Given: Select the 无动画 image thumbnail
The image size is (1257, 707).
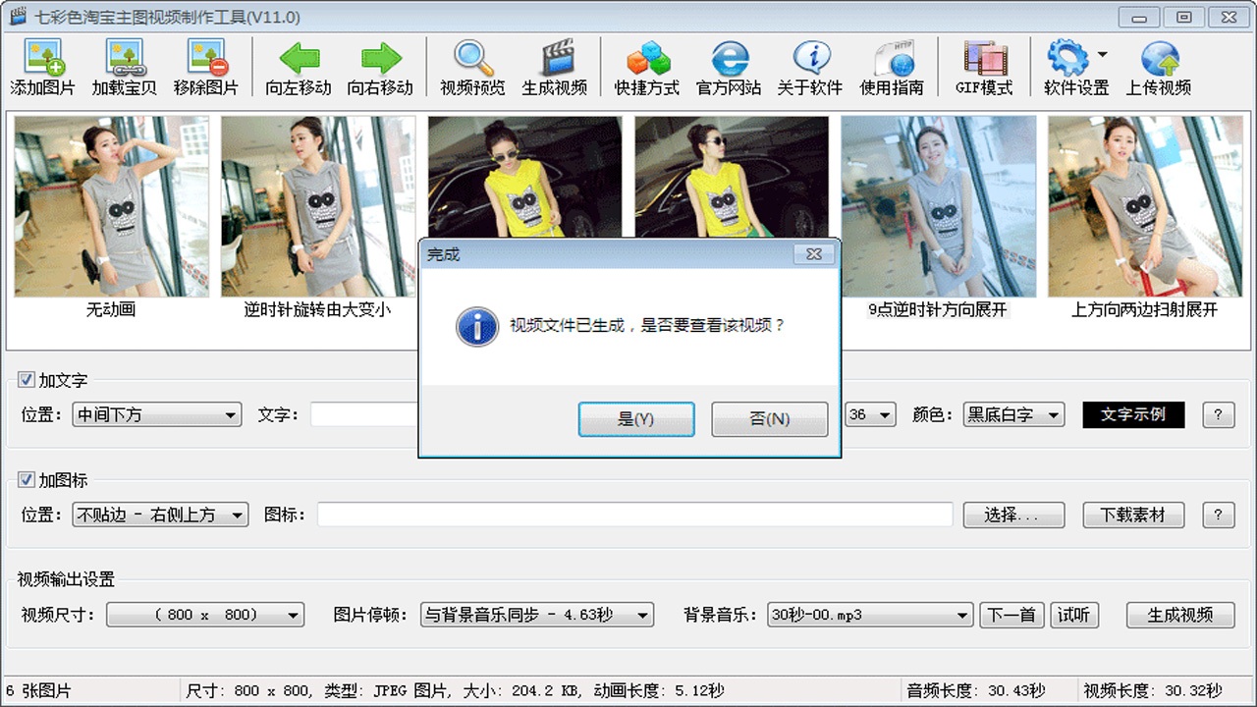Looking at the screenshot, I should 110,206.
